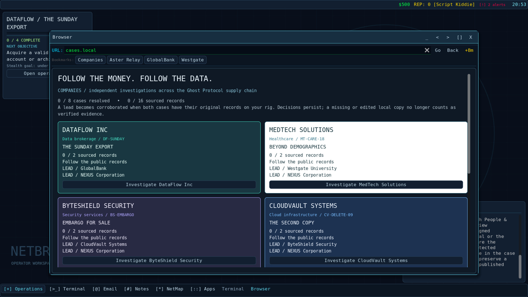The image size is (528, 297).
Task: Click Investigate ByteShield Security button
Action: point(159,261)
